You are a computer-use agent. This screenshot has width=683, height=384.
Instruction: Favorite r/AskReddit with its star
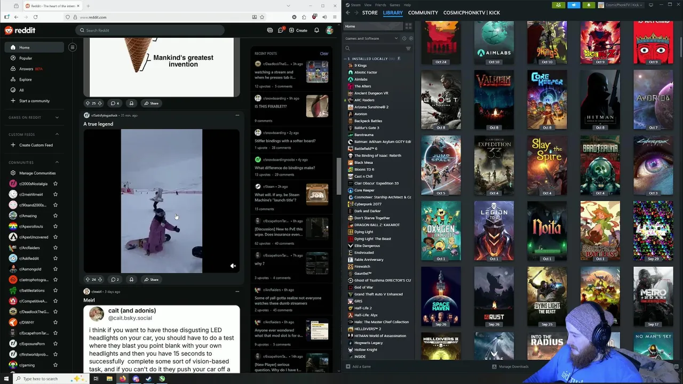(55, 258)
